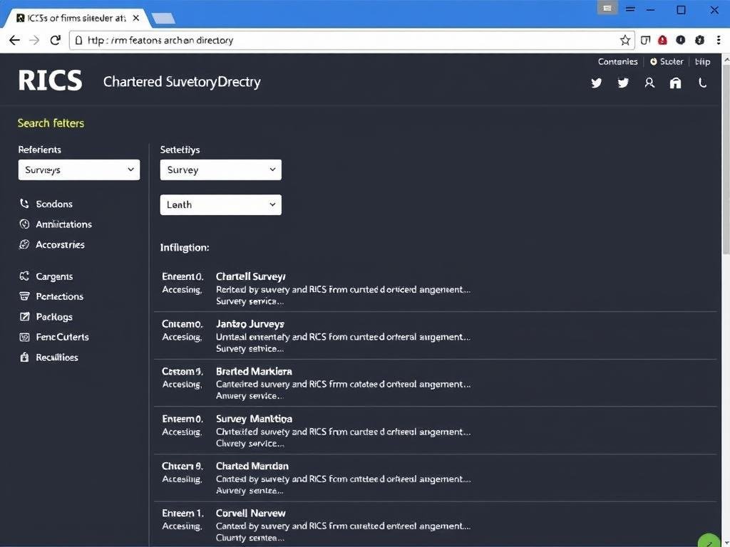Open the Hiip link in top bar
This screenshot has width=730, height=547.
click(x=702, y=62)
